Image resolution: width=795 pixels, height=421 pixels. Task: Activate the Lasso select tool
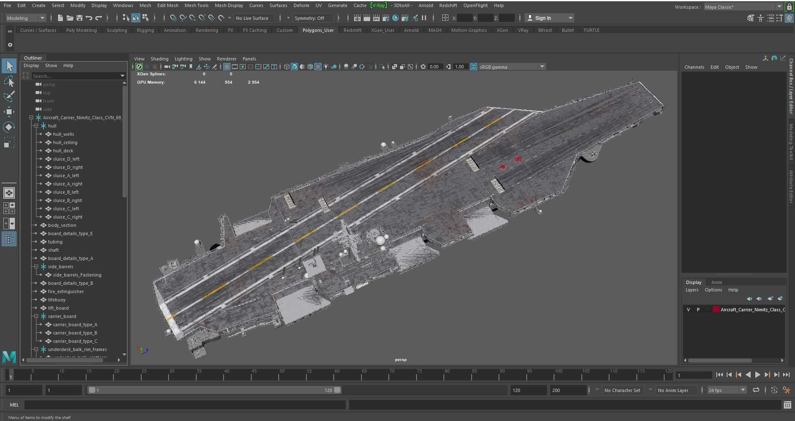pyautogui.click(x=9, y=82)
